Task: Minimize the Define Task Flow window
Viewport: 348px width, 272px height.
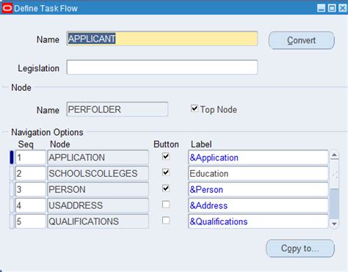Action: [x=321, y=8]
